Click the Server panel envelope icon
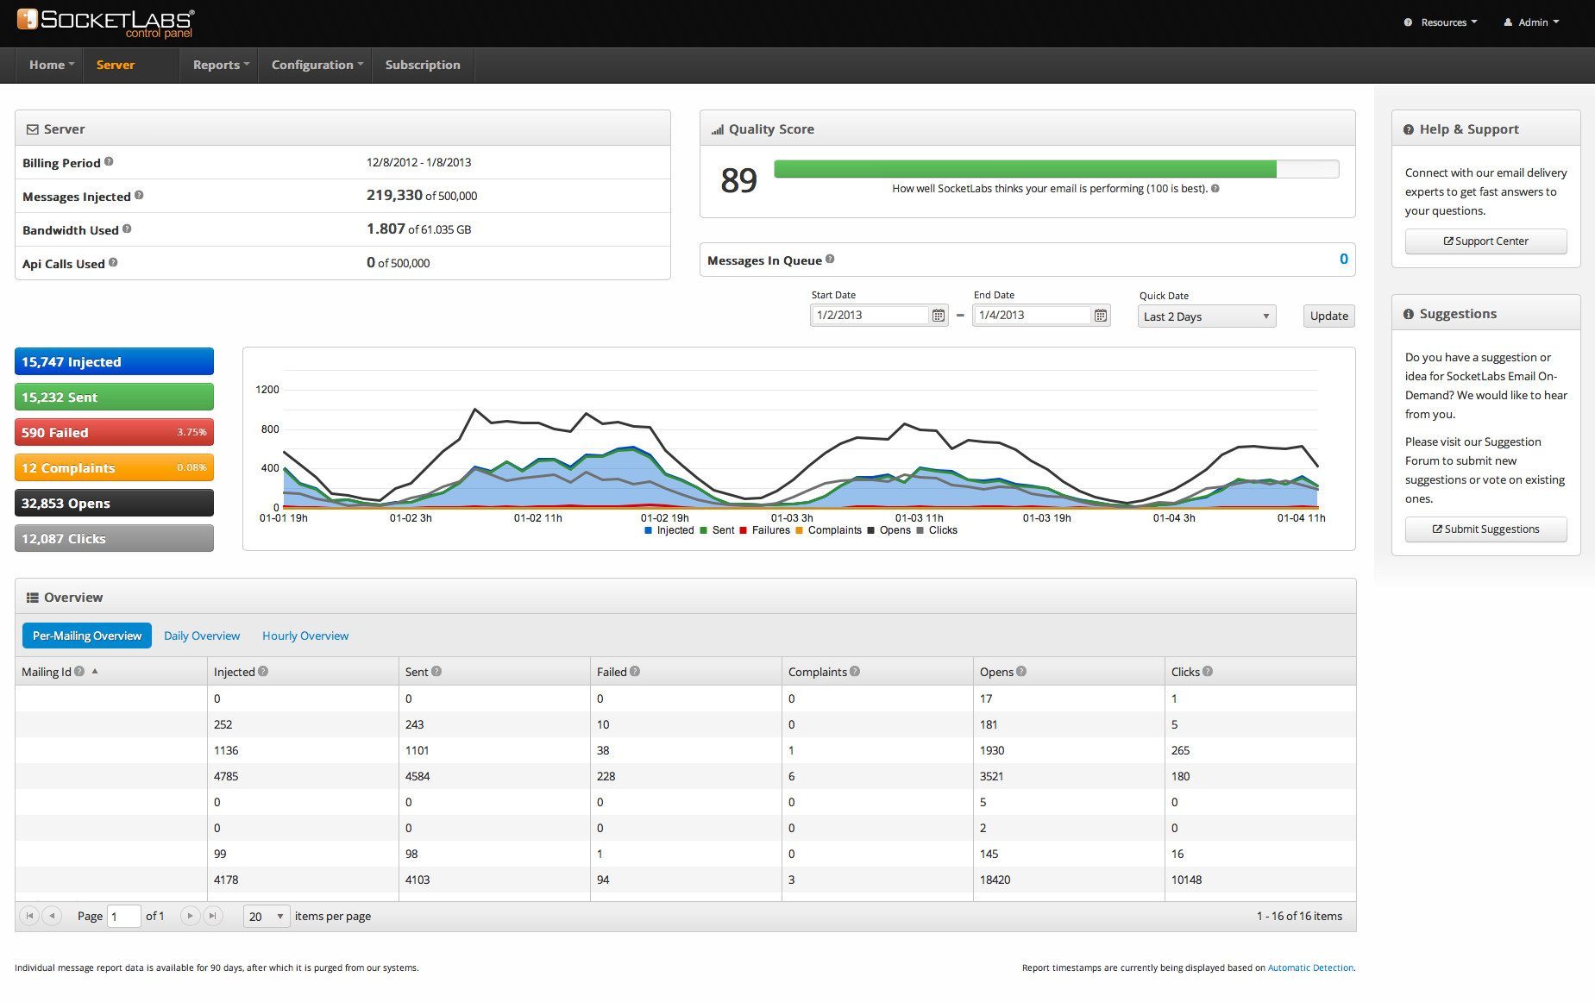This screenshot has height=1002, width=1595. [33, 129]
